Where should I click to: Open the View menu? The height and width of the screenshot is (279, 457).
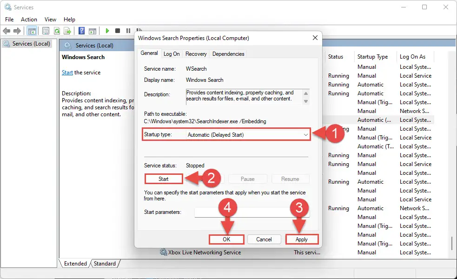point(50,19)
